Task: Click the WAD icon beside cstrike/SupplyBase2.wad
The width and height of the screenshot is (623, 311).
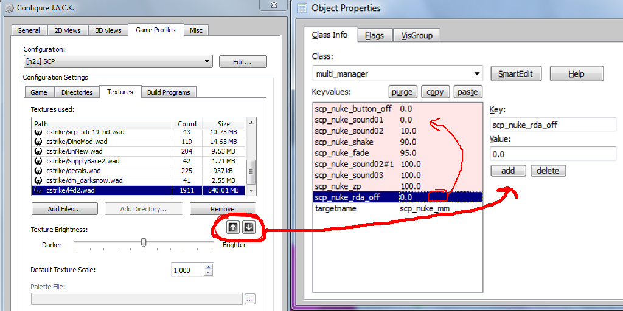Action: pyautogui.click(x=38, y=161)
